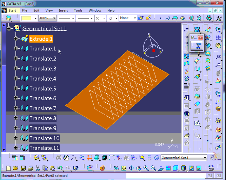Collapse the Geometrical Set.1 node
This screenshot has height=180, width=226.
(x=9, y=29)
